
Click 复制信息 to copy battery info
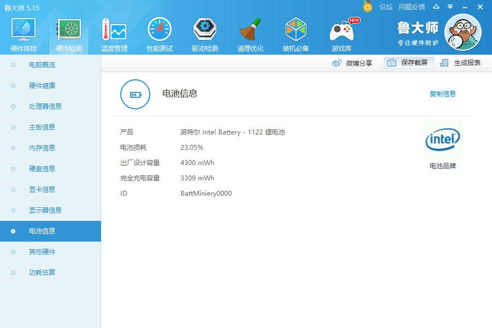[442, 93]
